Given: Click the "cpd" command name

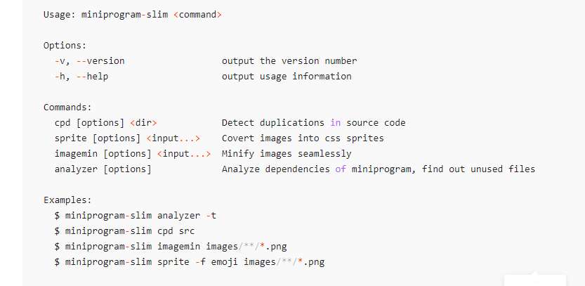Looking at the screenshot, I should point(63,123).
